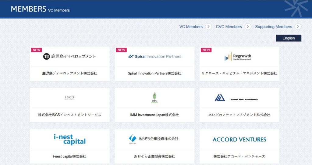Open IMM Investment Japan株式会社 name text
The image size is (312, 165).
click(154, 115)
